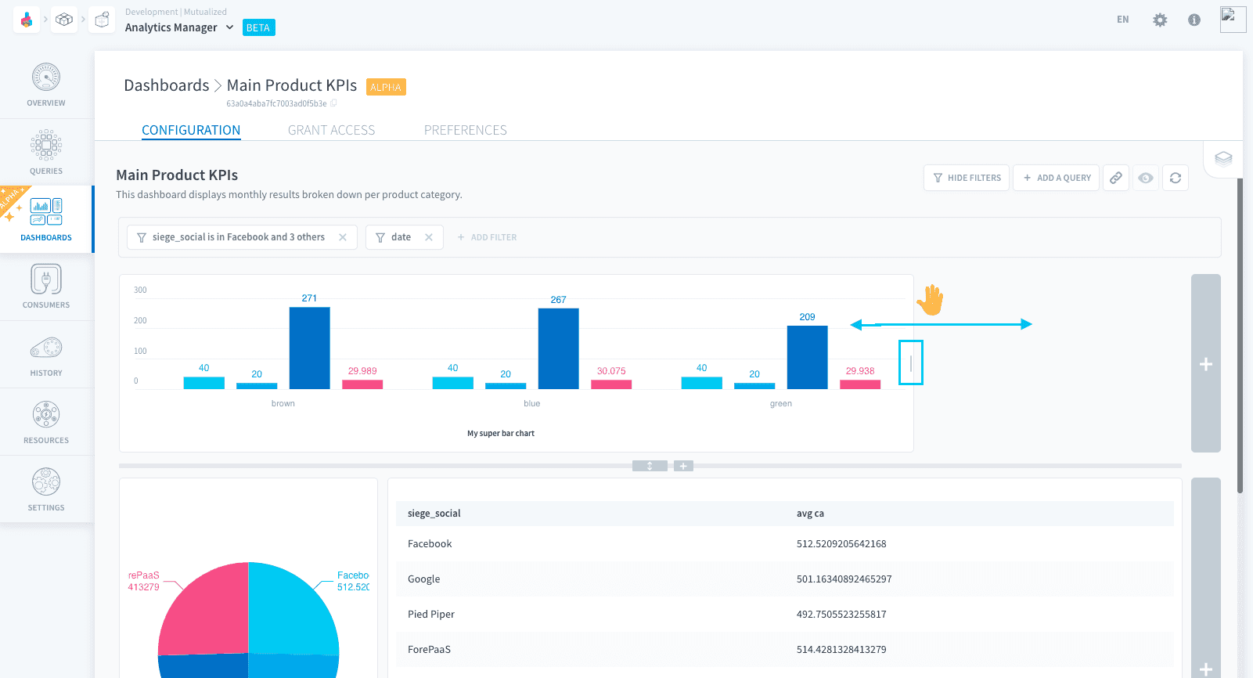The height and width of the screenshot is (678, 1253).
Task: Click the cube breadcrumb icon in the header
Action: click(64, 20)
